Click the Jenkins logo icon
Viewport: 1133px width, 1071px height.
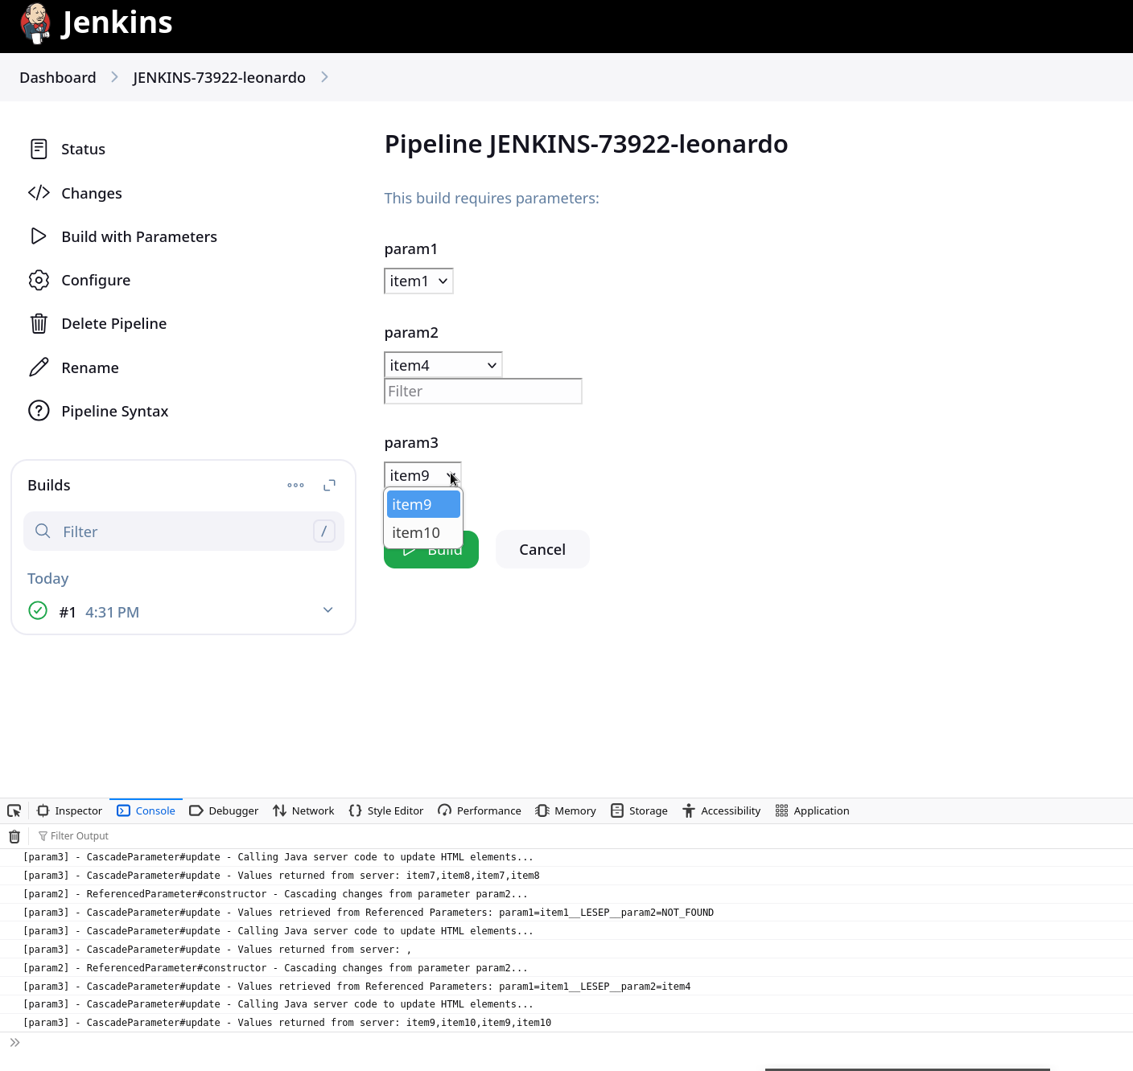tap(35, 23)
